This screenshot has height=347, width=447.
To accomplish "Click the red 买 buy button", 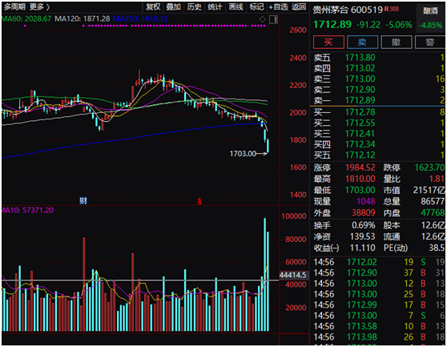I will click(x=328, y=42).
